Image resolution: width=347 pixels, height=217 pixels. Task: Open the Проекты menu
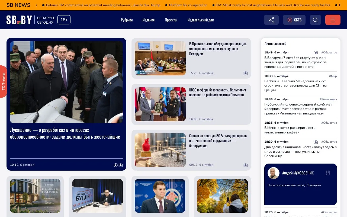[x=171, y=20]
